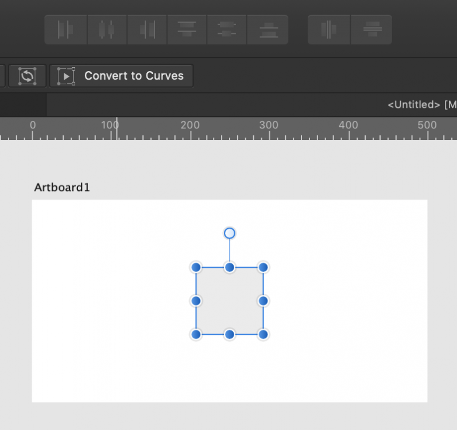Click the rotation handle above the rectangle

coord(230,233)
